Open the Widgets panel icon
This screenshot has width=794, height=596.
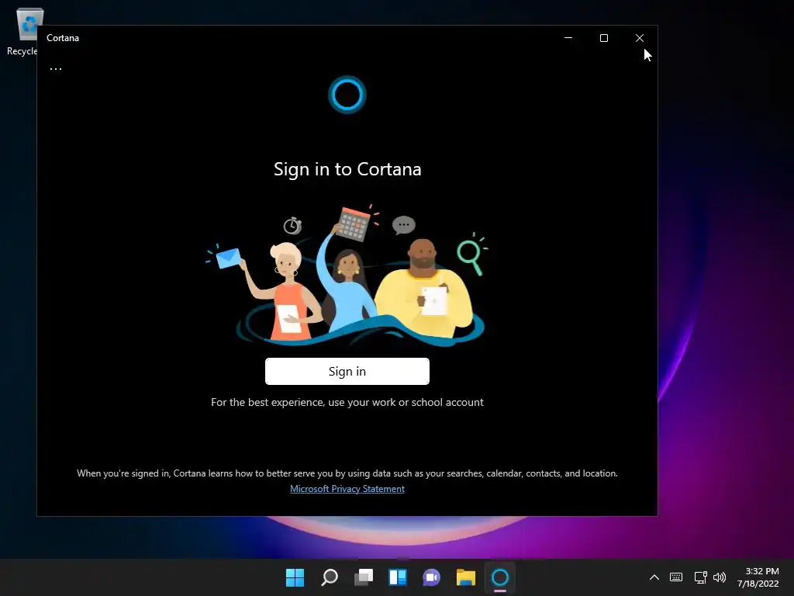(x=398, y=577)
